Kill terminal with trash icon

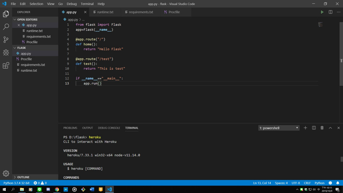coord(322,128)
